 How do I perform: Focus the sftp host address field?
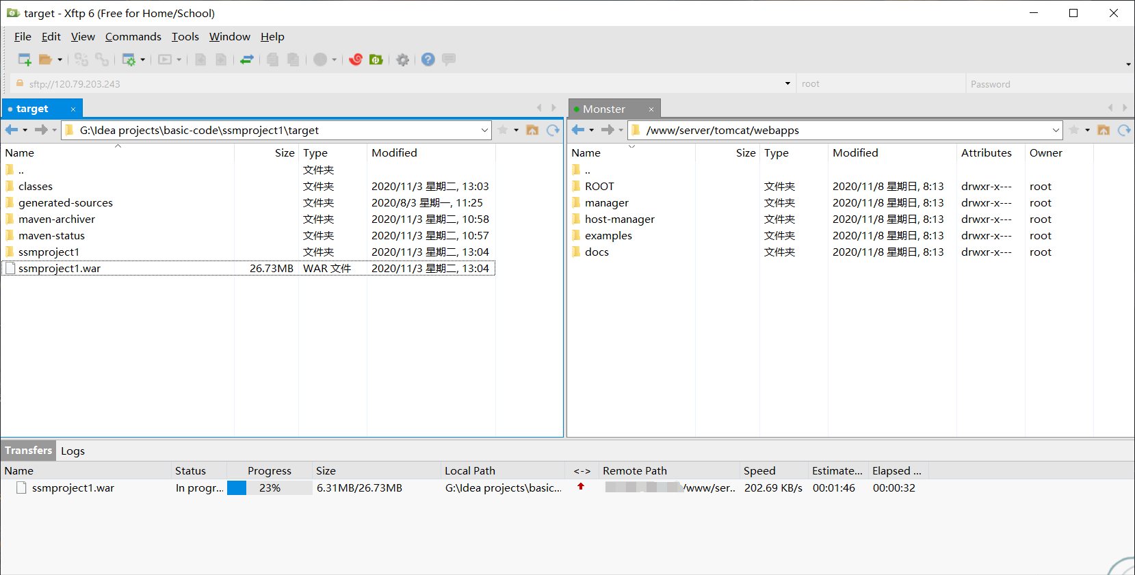[x=404, y=84]
